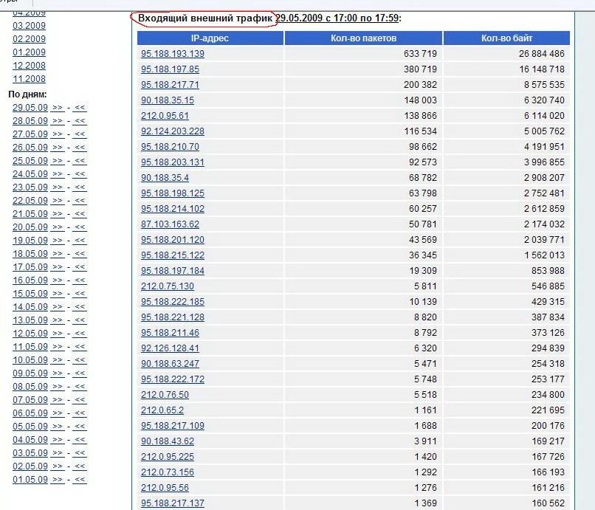Select byte count 26 884 486 cell
The height and width of the screenshot is (510, 595).
click(506, 53)
